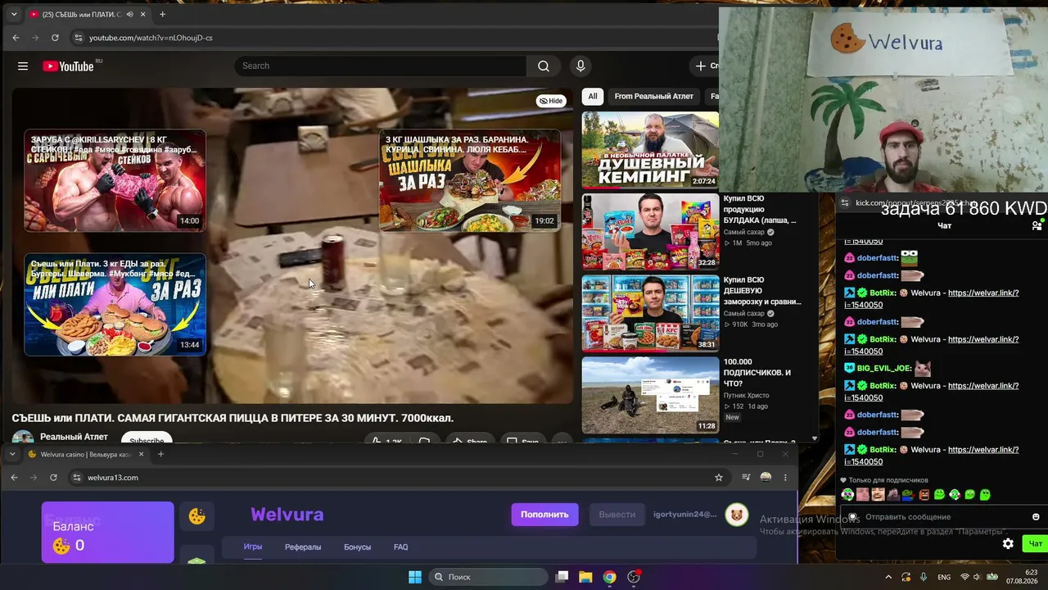Image resolution: width=1048 pixels, height=590 pixels.
Task: Open the Душевный кемпинг video thumbnail
Action: point(650,150)
